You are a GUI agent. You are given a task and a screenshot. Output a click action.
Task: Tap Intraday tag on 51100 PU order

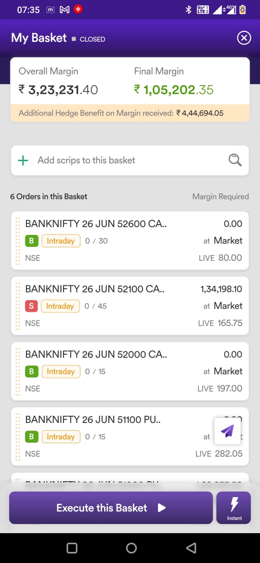(x=61, y=436)
